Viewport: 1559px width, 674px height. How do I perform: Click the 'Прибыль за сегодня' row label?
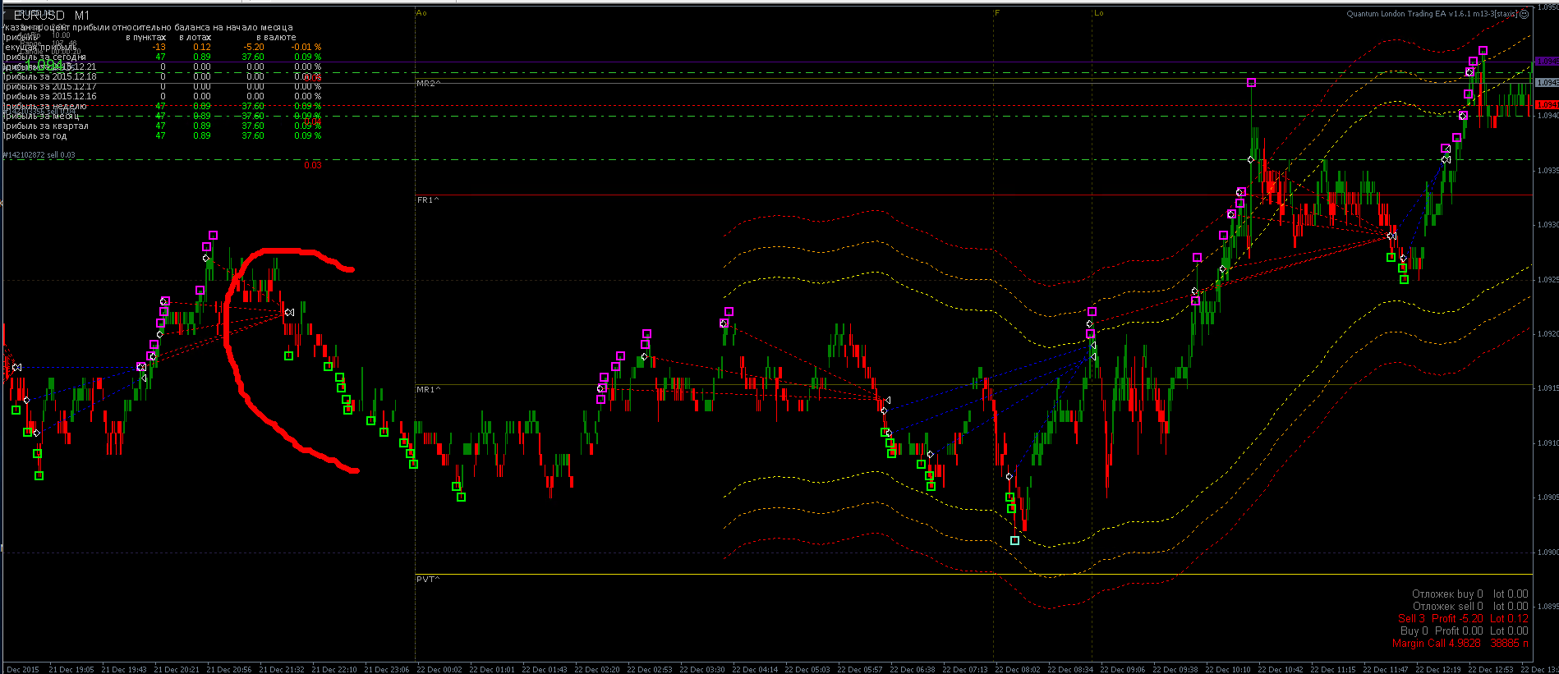[44, 57]
